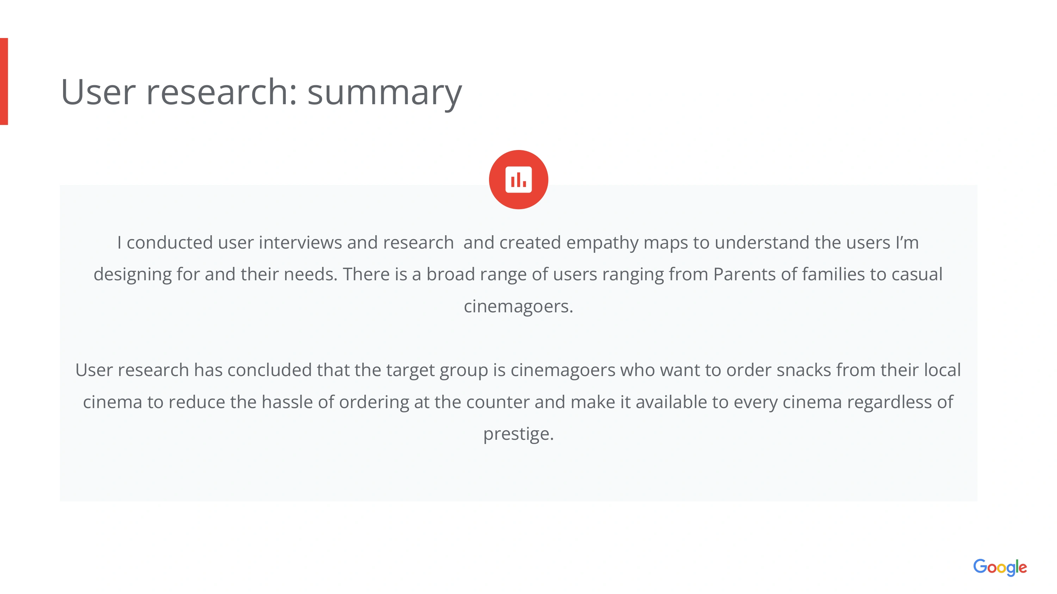Click the word "summary" in the title
The image size is (1057, 594).
tap(384, 93)
